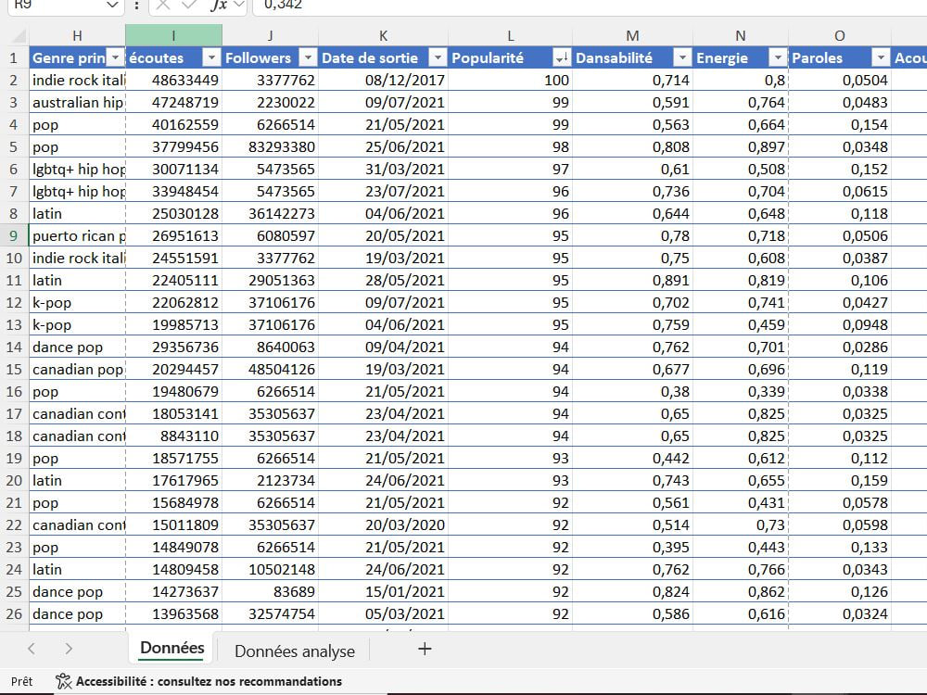Screen dimensions: 927x695
Task: Select column K header
Action: pyautogui.click(x=383, y=36)
